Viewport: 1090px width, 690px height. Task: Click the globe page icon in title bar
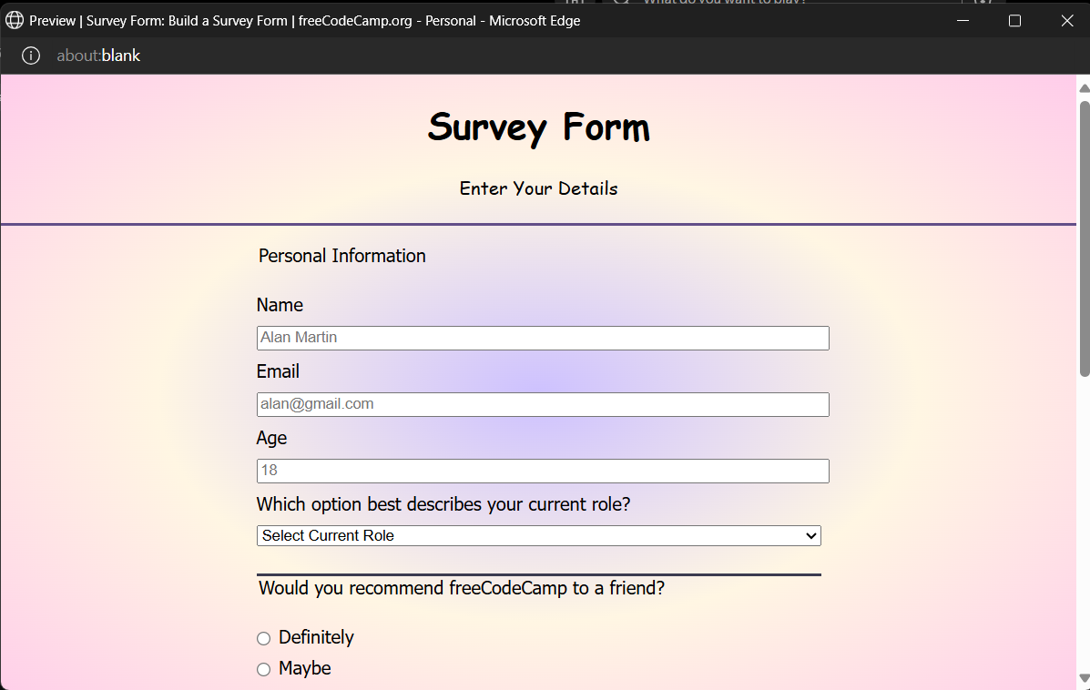(x=15, y=20)
